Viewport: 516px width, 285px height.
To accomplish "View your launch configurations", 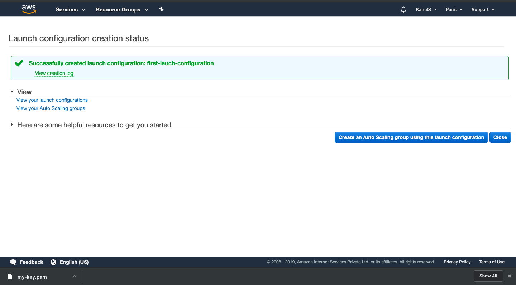I will 52,100.
